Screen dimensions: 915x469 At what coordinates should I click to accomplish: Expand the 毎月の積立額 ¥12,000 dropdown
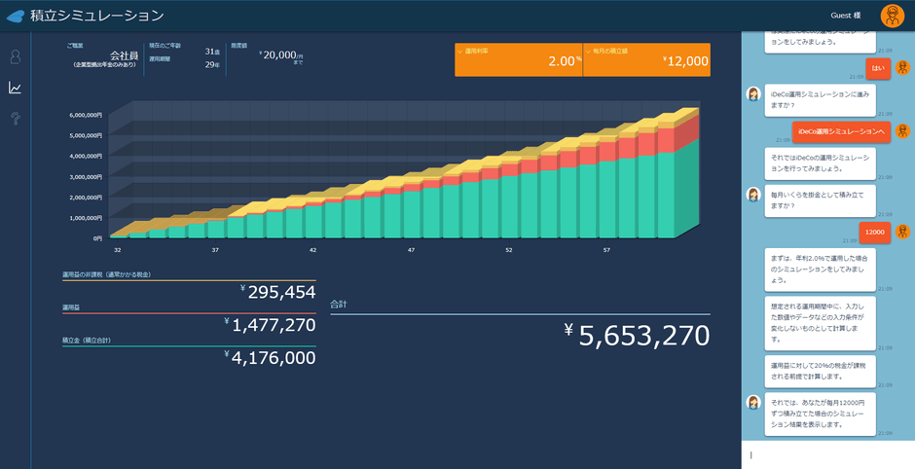(x=646, y=59)
